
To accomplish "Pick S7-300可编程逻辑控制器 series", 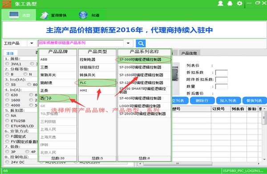I will click(144, 59).
